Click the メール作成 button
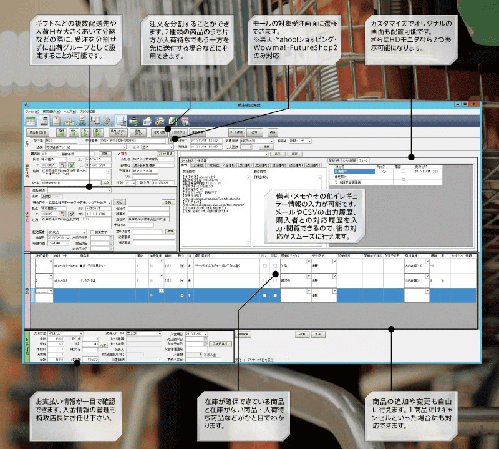 click(236, 132)
